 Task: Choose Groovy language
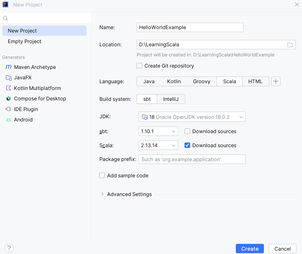pos(201,81)
